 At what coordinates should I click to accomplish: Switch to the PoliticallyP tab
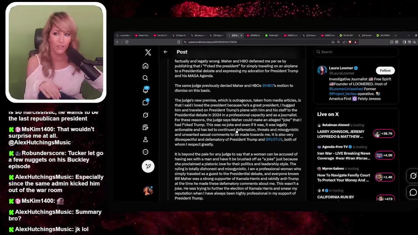click(272, 35)
